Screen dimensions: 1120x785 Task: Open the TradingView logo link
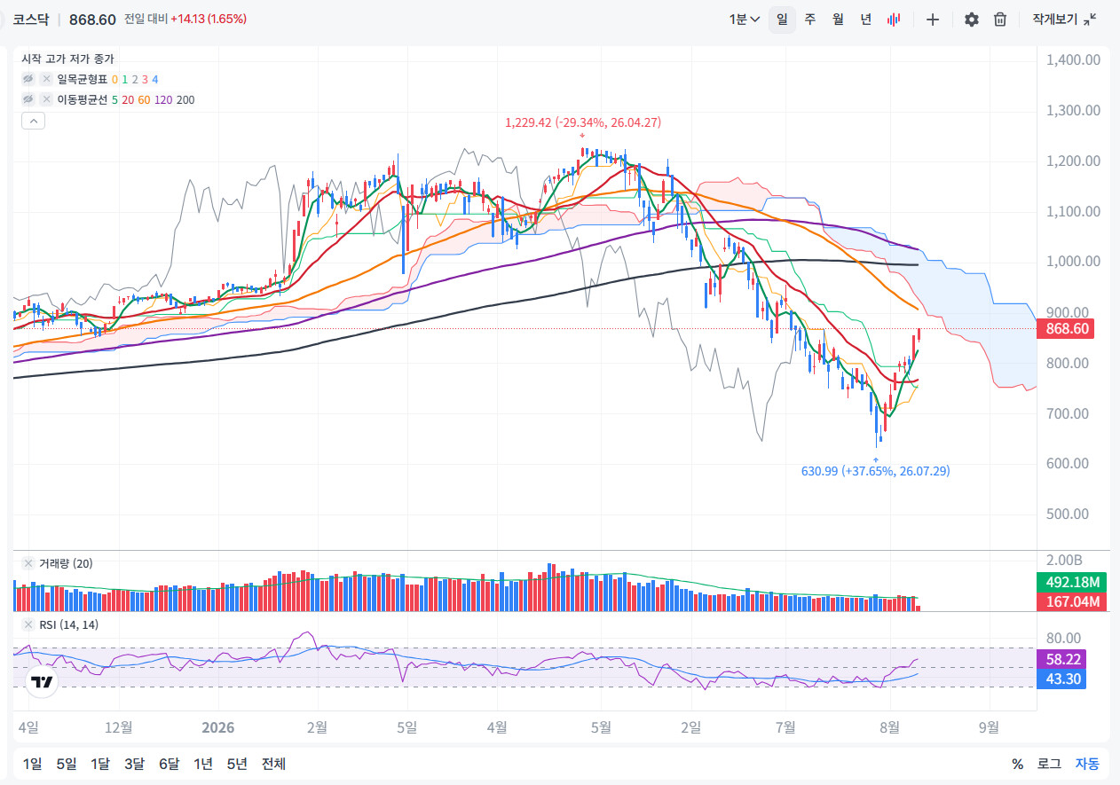tap(41, 682)
